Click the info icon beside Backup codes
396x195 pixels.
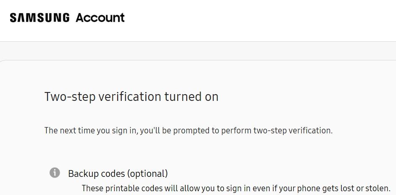pyautogui.click(x=55, y=173)
